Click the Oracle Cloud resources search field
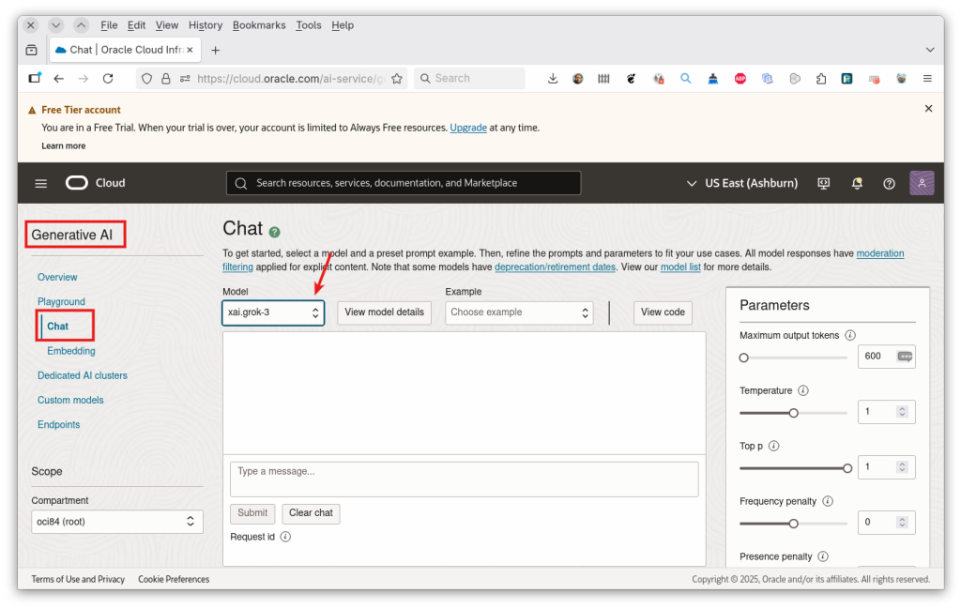This screenshot has height=609, width=961. coord(404,183)
